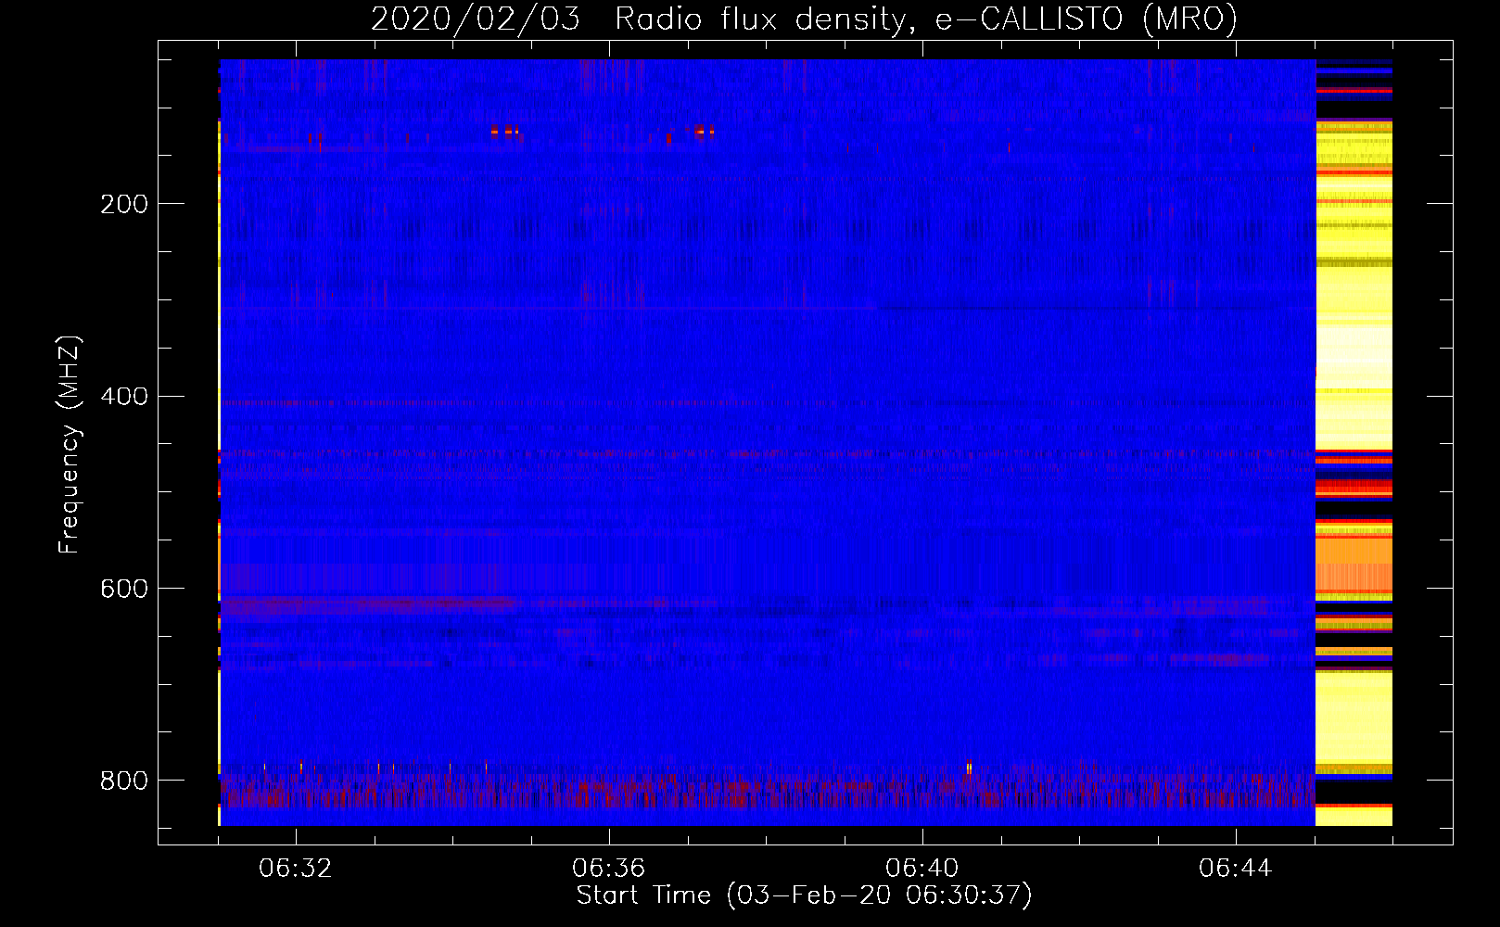Viewport: 1500px width, 927px height.
Task: Select the 400 frequency tick label
Action: coord(124,397)
